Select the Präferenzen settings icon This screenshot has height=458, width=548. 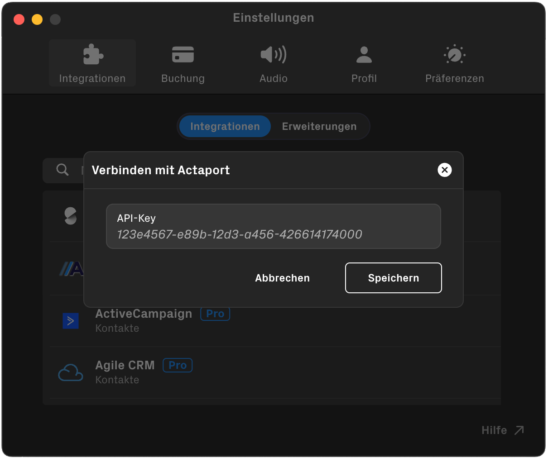[455, 54]
